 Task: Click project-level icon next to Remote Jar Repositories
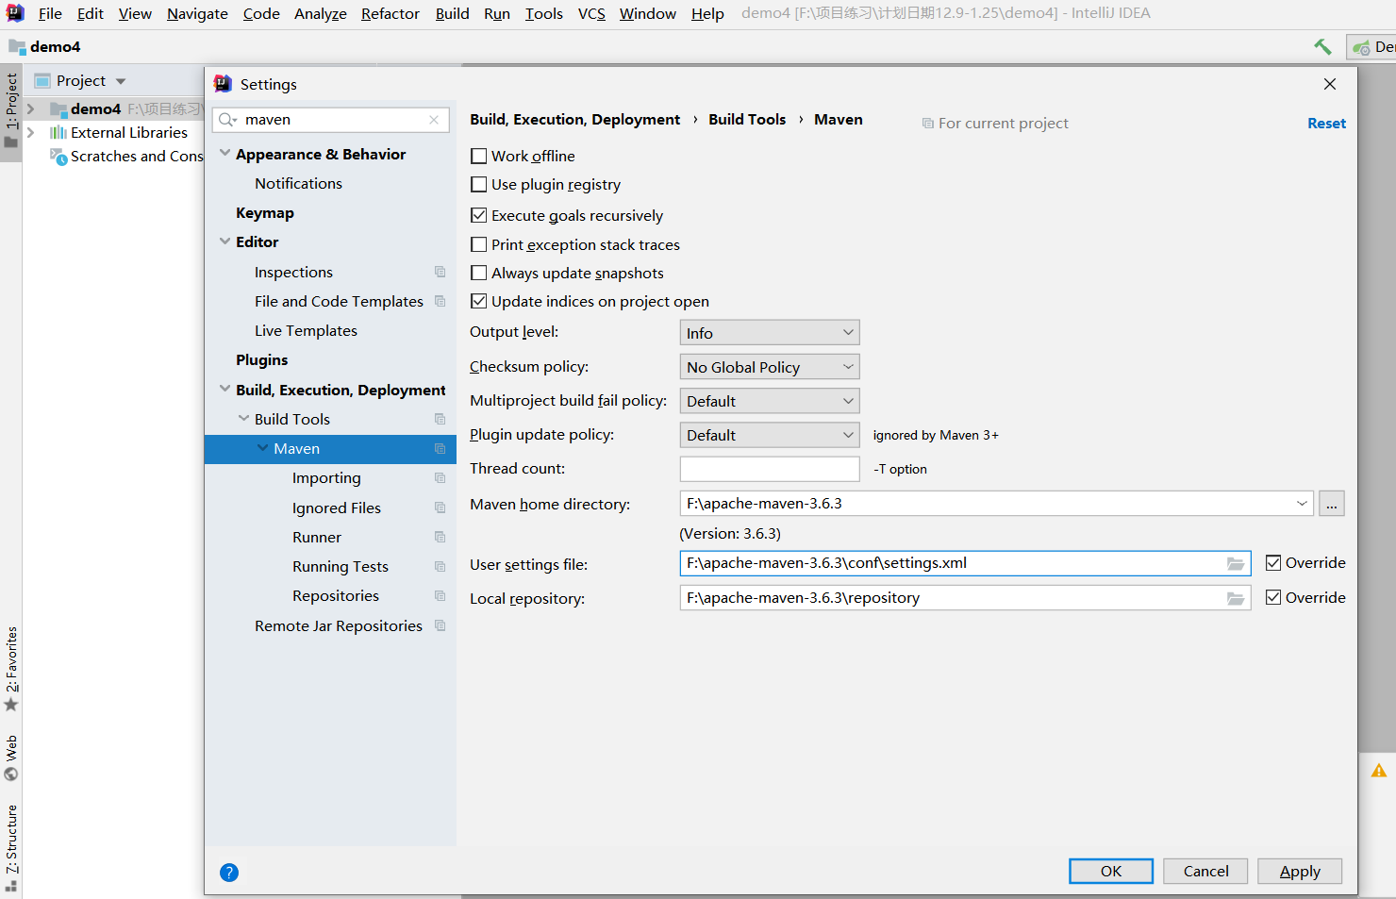pos(440,625)
